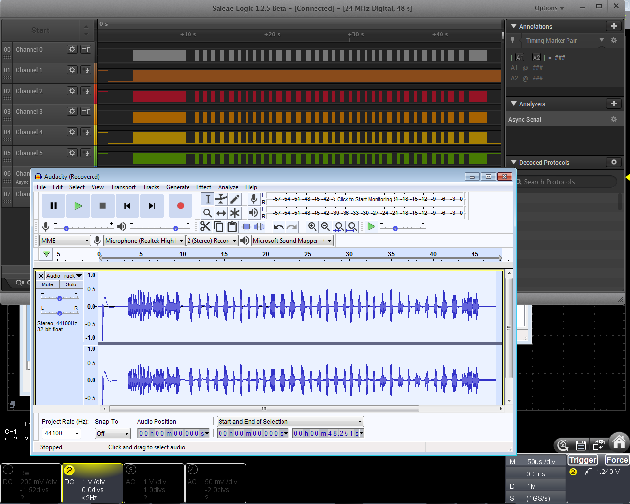Start recording with Audacity's Record button
The width and height of the screenshot is (630, 504).
click(181, 206)
